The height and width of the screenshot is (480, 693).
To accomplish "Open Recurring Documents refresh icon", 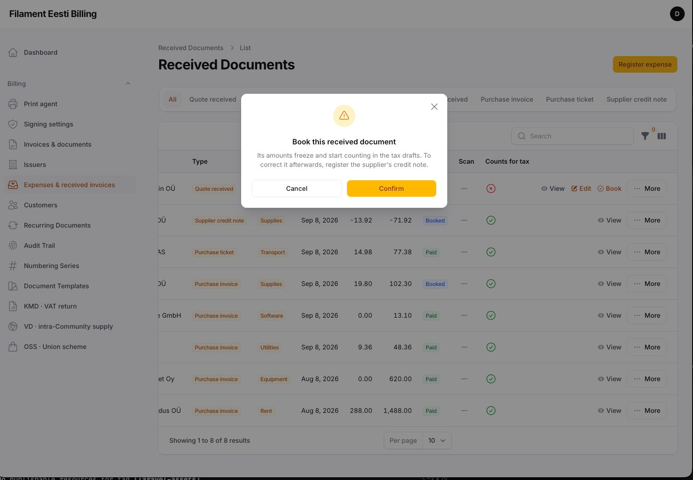I will [13, 225].
